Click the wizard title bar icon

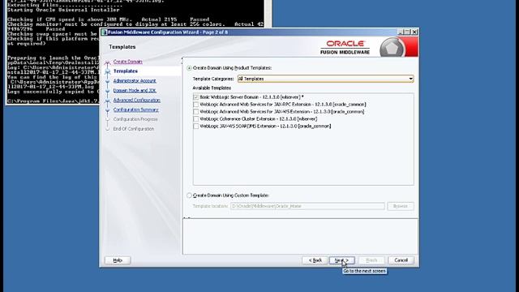pyautogui.click(x=105, y=32)
